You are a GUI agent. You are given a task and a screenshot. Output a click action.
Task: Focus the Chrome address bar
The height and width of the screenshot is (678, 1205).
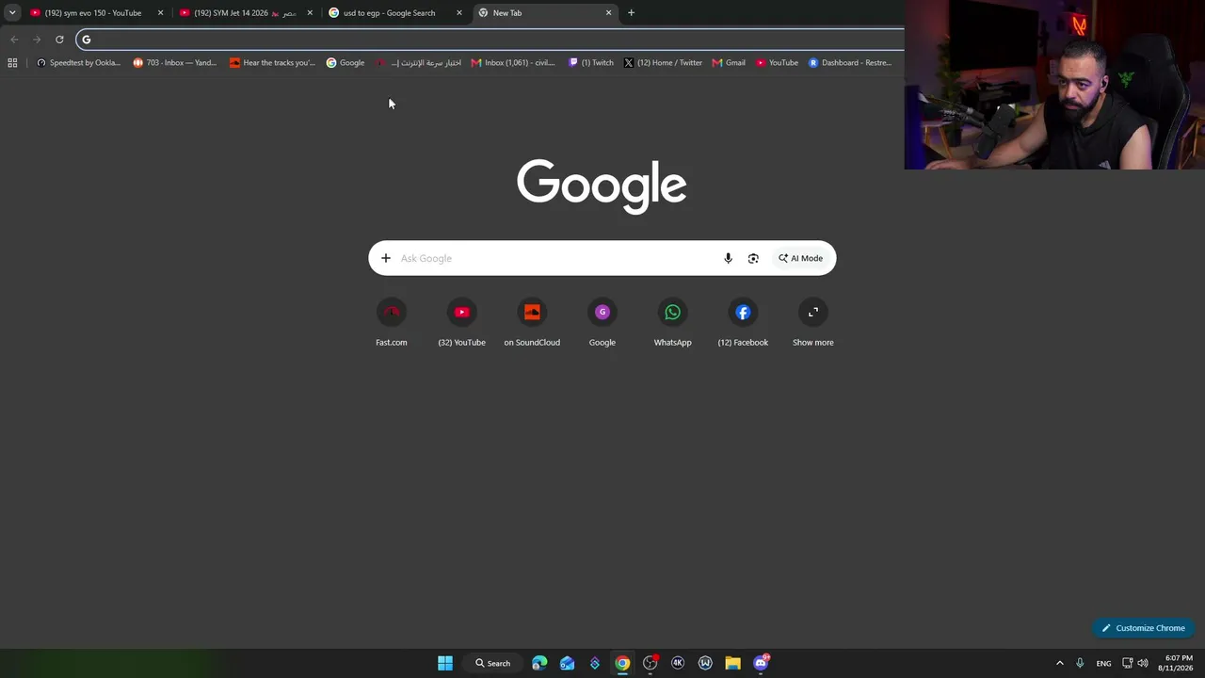490,39
